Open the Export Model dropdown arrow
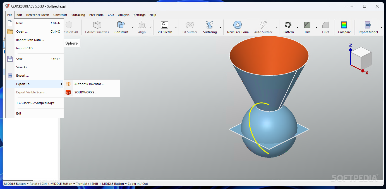The height and width of the screenshot is (189, 386). coord(381,27)
